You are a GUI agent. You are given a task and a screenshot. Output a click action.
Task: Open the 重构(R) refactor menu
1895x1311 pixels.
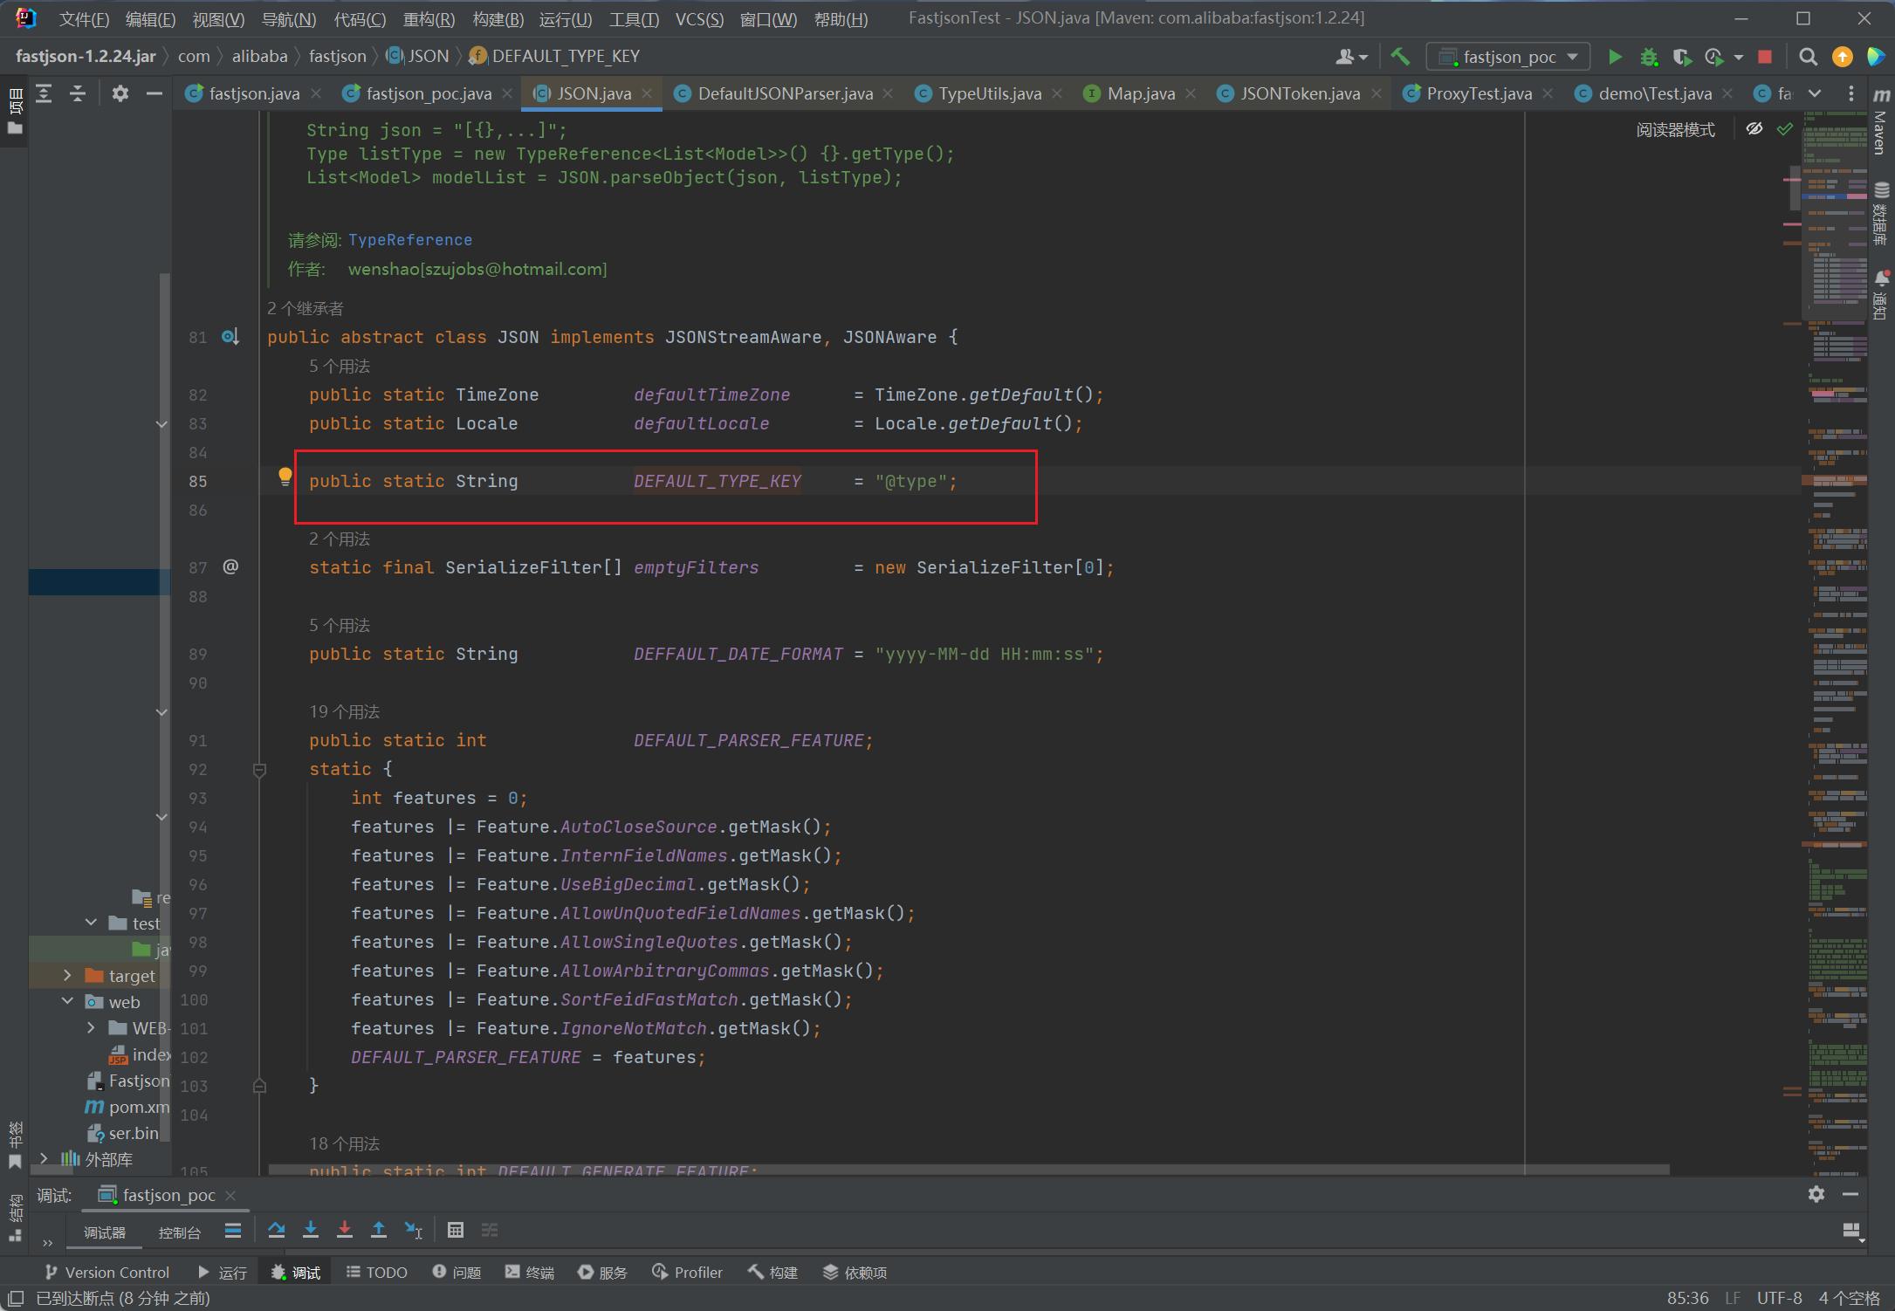[428, 19]
